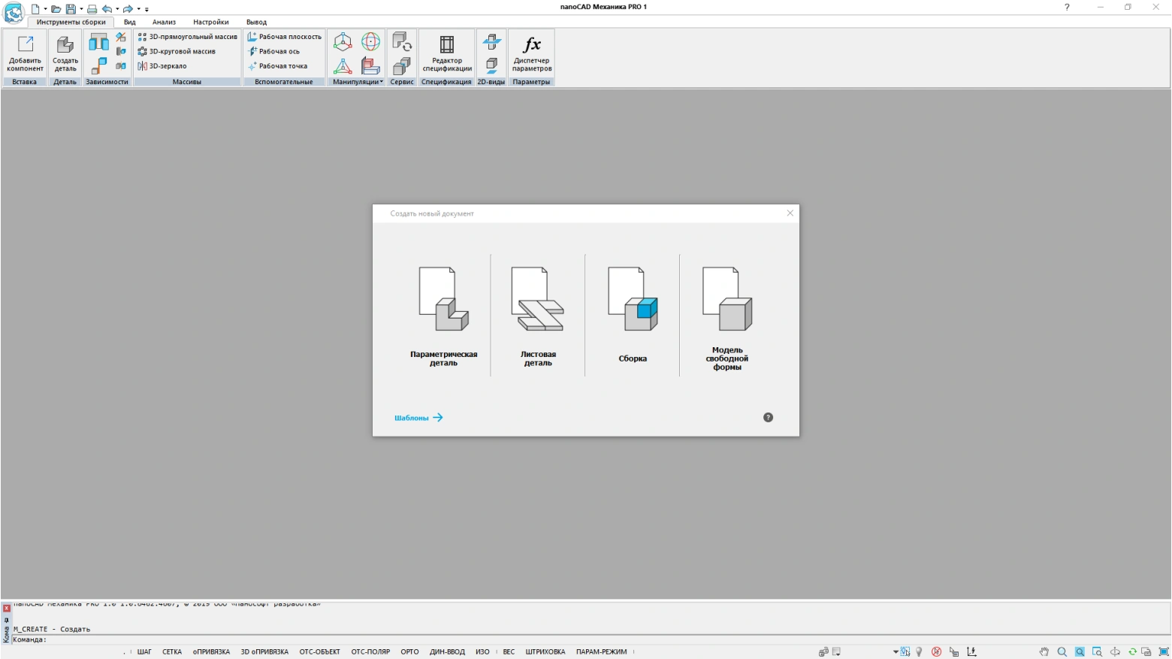Open Диспетчер параметров (fx)
Image resolution: width=1172 pixels, height=659 pixels.
click(x=532, y=53)
